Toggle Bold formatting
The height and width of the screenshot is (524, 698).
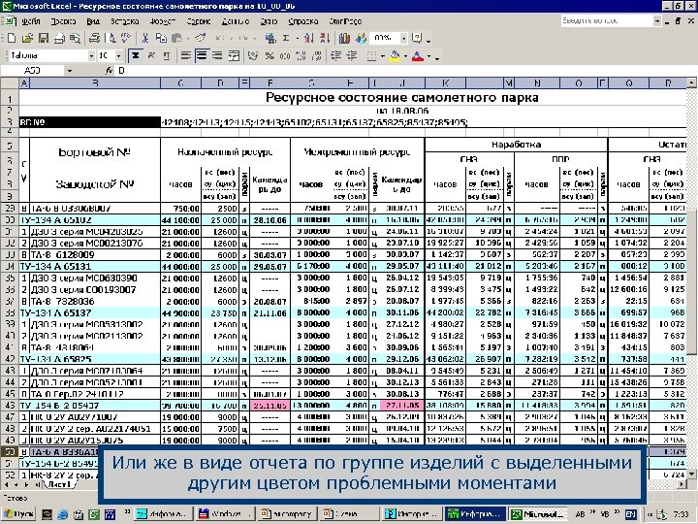[135, 55]
